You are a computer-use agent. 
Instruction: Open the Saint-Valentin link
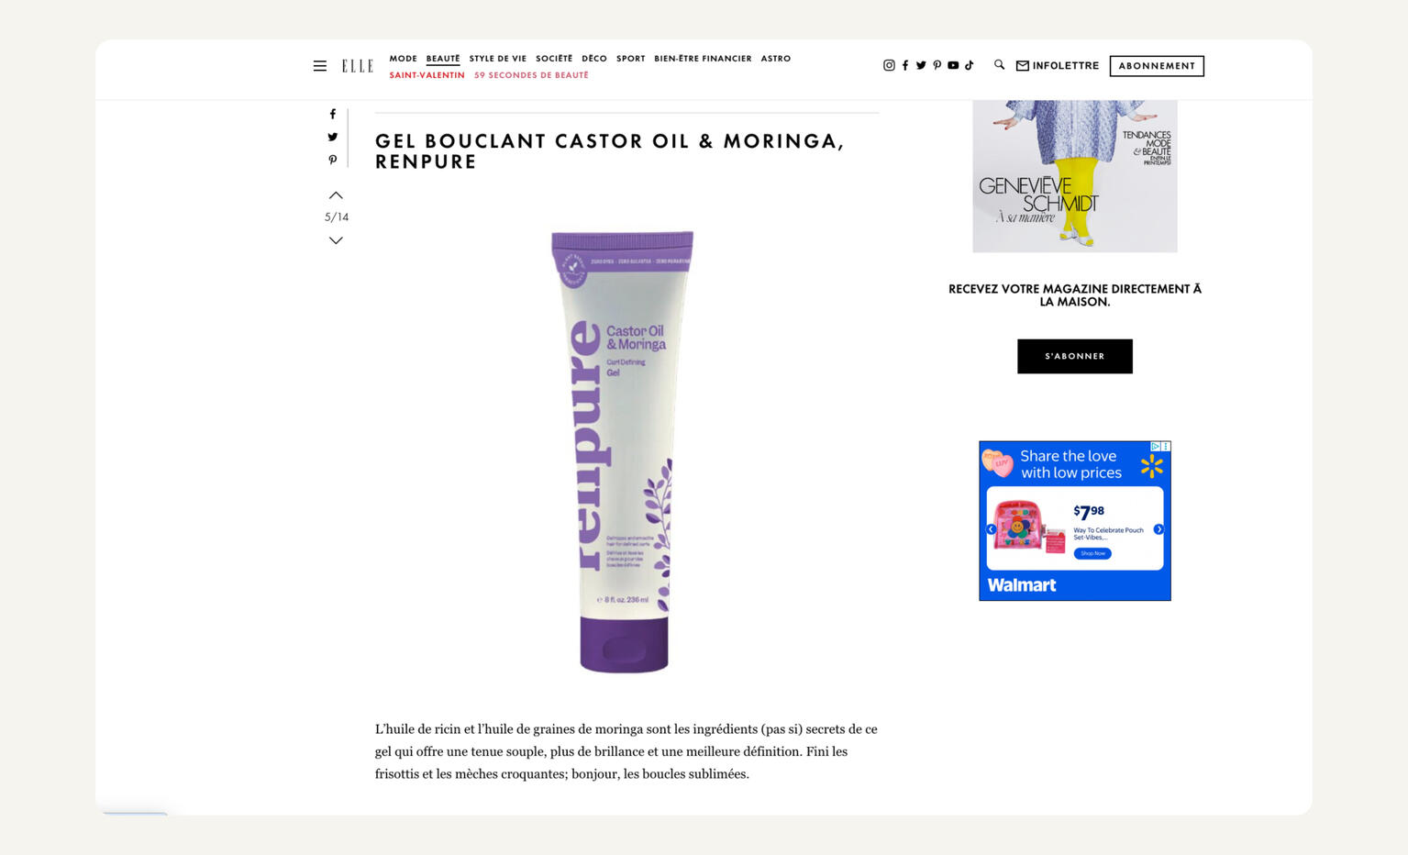pos(427,75)
